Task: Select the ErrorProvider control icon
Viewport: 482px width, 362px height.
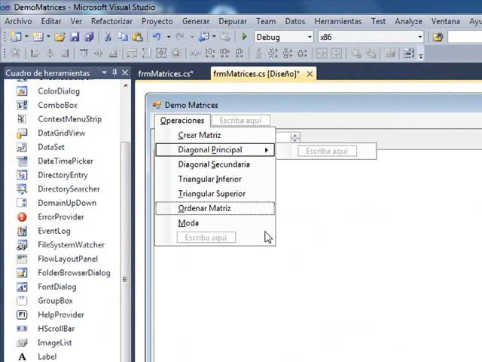Action: (23, 217)
